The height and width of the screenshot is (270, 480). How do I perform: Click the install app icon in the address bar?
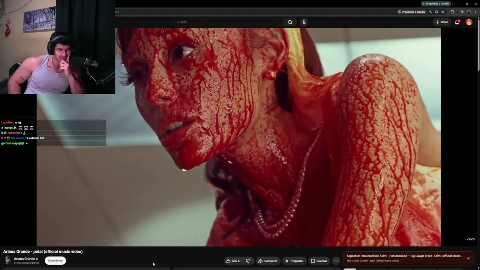(436, 12)
